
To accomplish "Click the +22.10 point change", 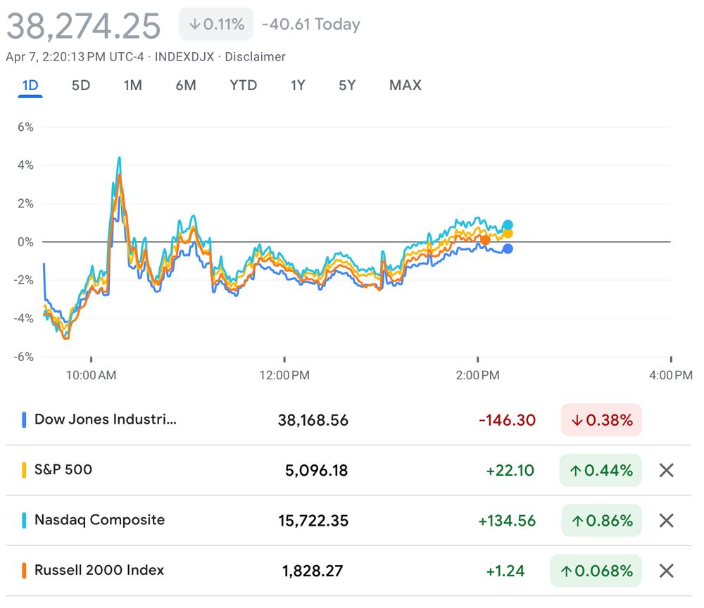I will 510,470.
